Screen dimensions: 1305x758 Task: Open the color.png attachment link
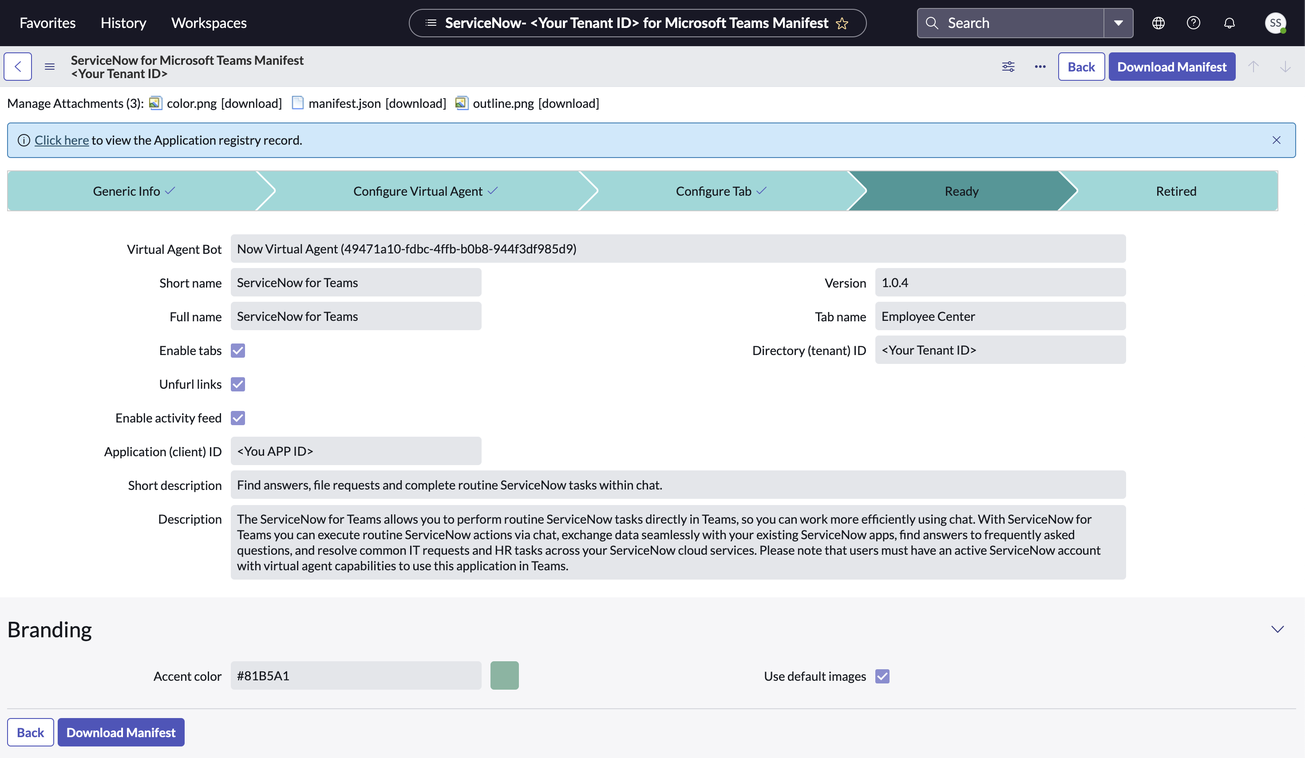192,103
